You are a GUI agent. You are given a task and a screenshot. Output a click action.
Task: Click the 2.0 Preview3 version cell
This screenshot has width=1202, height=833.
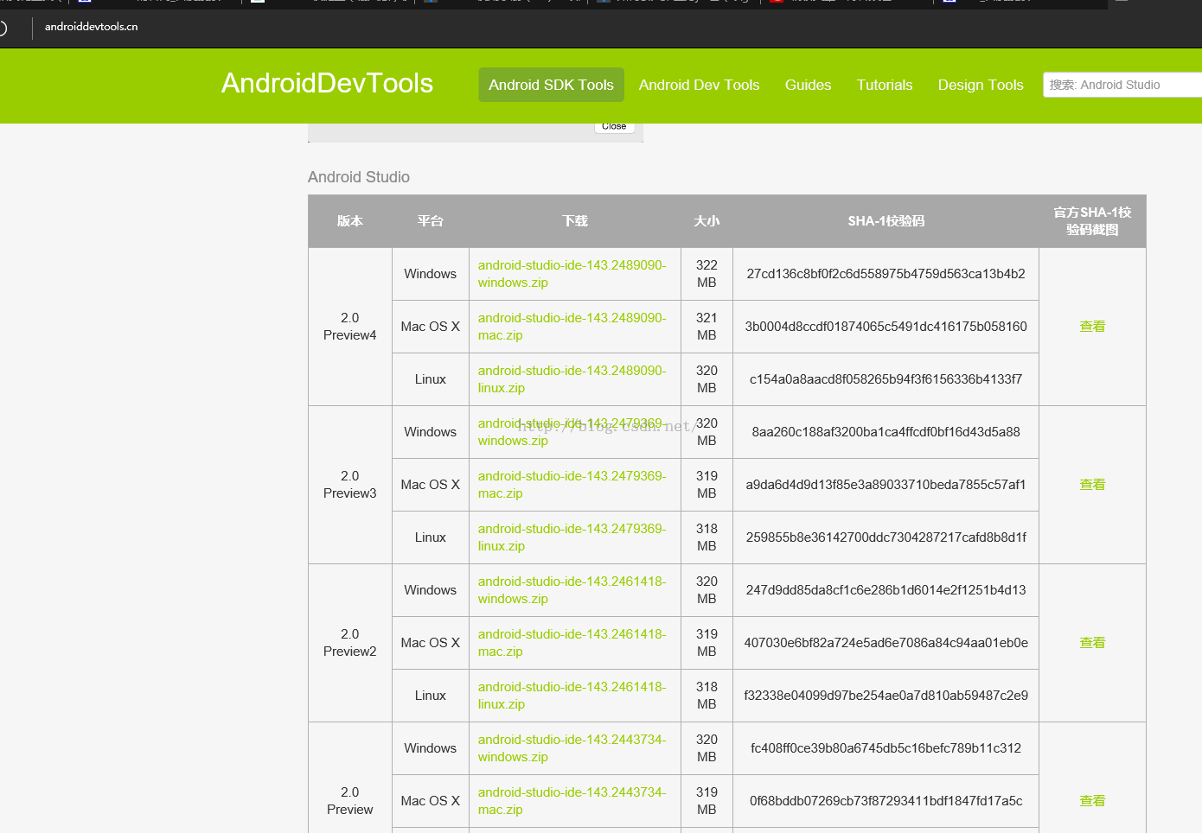pos(350,485)
